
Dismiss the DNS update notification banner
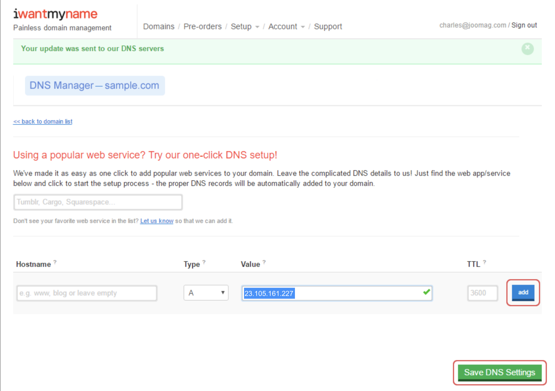pyautogui.click(x=527, y=48)
